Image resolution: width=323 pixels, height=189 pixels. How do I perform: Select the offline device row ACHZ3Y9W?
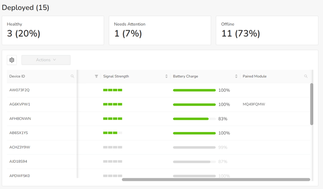[159, 147]
